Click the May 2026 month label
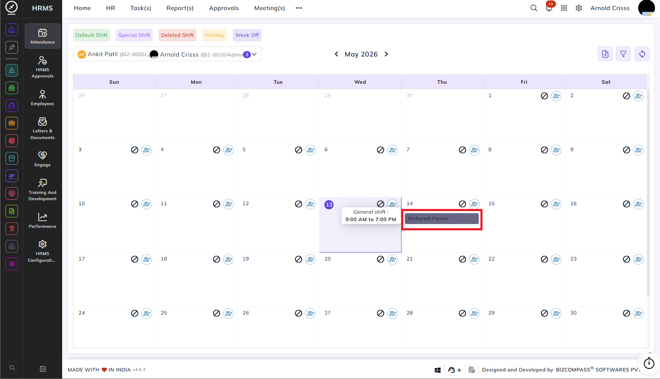This screenshot has height=379, width=660. tap(361, 54)
